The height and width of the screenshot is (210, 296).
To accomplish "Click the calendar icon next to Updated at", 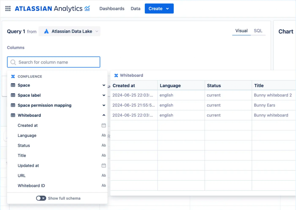I will [x=104, y=165].
